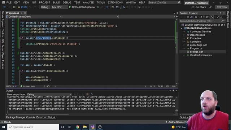Switch to the Error List tab
Screen dimensions: 231x130
pos(41,117)
